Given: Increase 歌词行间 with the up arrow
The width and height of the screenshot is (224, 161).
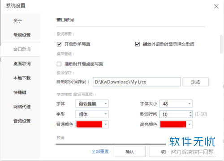Looking at the screenshot, I should click(x=190, y=112).
